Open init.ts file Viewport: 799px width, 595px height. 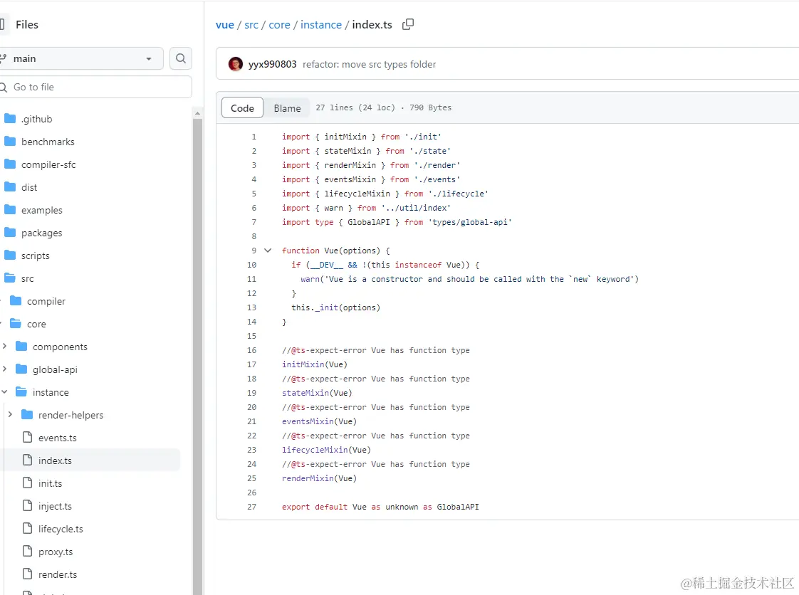coord(50,483)
